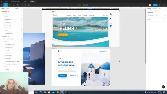
Task: Switch to the Assets tab
Action: [x=7, y=8]
